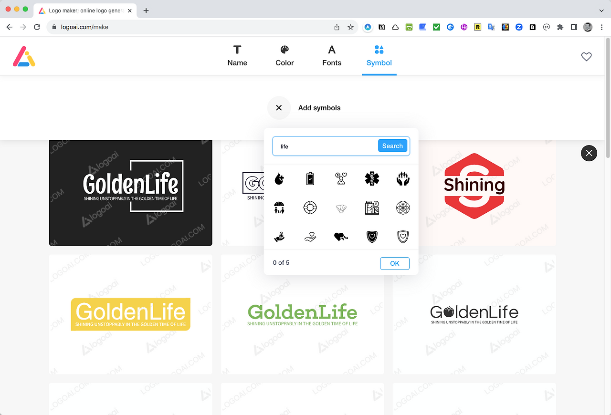Click the green checkmark extension icon
The image size is (611, 415).
(x=436, y=27)
